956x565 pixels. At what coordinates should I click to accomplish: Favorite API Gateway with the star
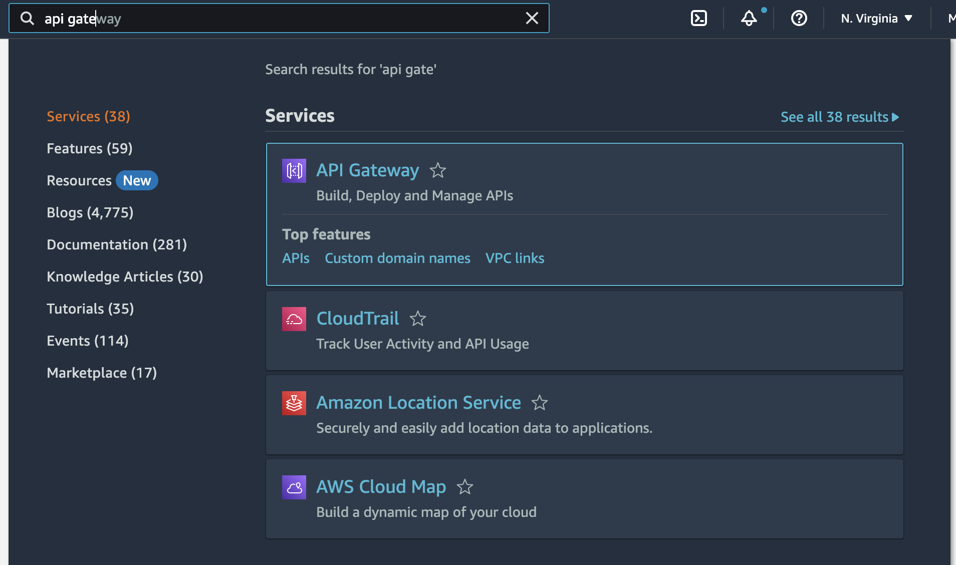click(x=437, y=171)
